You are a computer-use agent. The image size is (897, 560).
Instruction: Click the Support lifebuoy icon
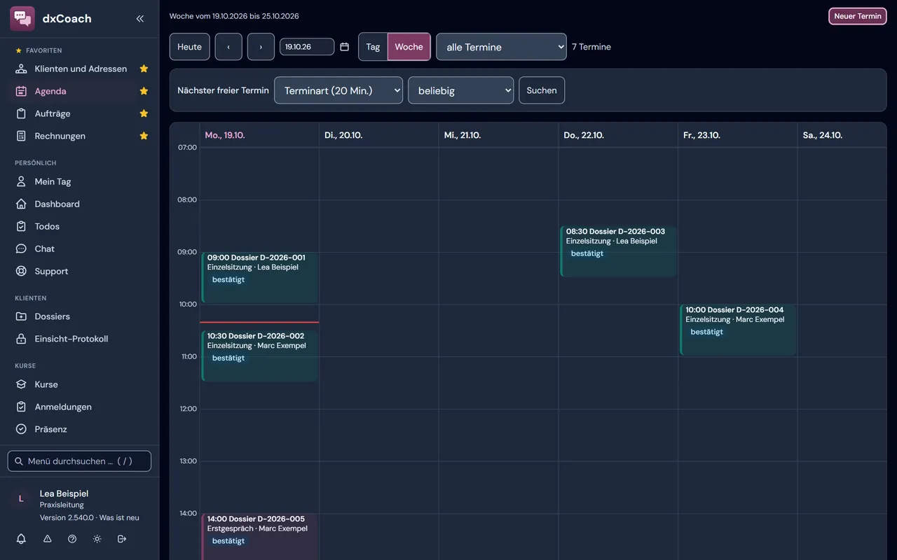click(21, 271)
